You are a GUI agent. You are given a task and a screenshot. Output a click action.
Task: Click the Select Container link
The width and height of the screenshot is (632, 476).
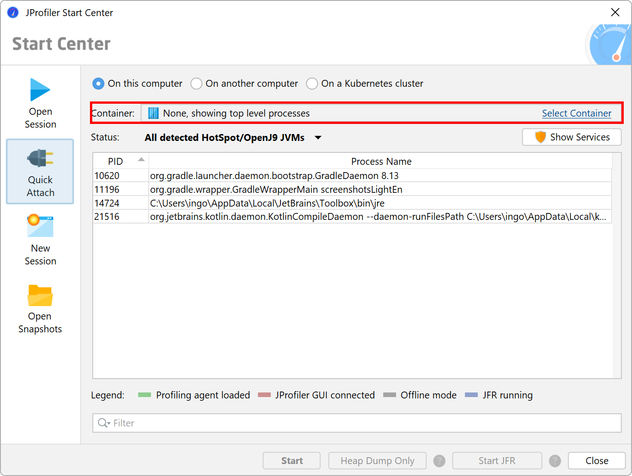point(576,113)
